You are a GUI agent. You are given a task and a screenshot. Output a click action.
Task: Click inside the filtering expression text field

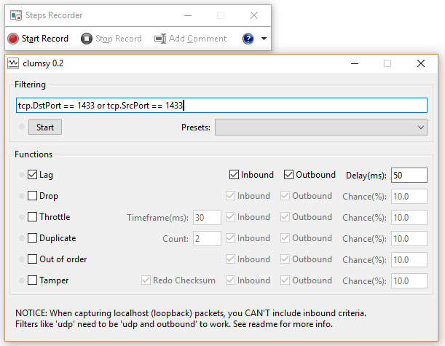[221, 106]
